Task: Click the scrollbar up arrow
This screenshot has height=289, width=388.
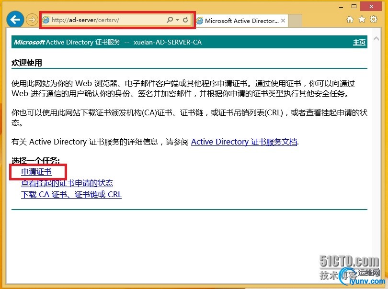Action: click(x=376, y=39)
